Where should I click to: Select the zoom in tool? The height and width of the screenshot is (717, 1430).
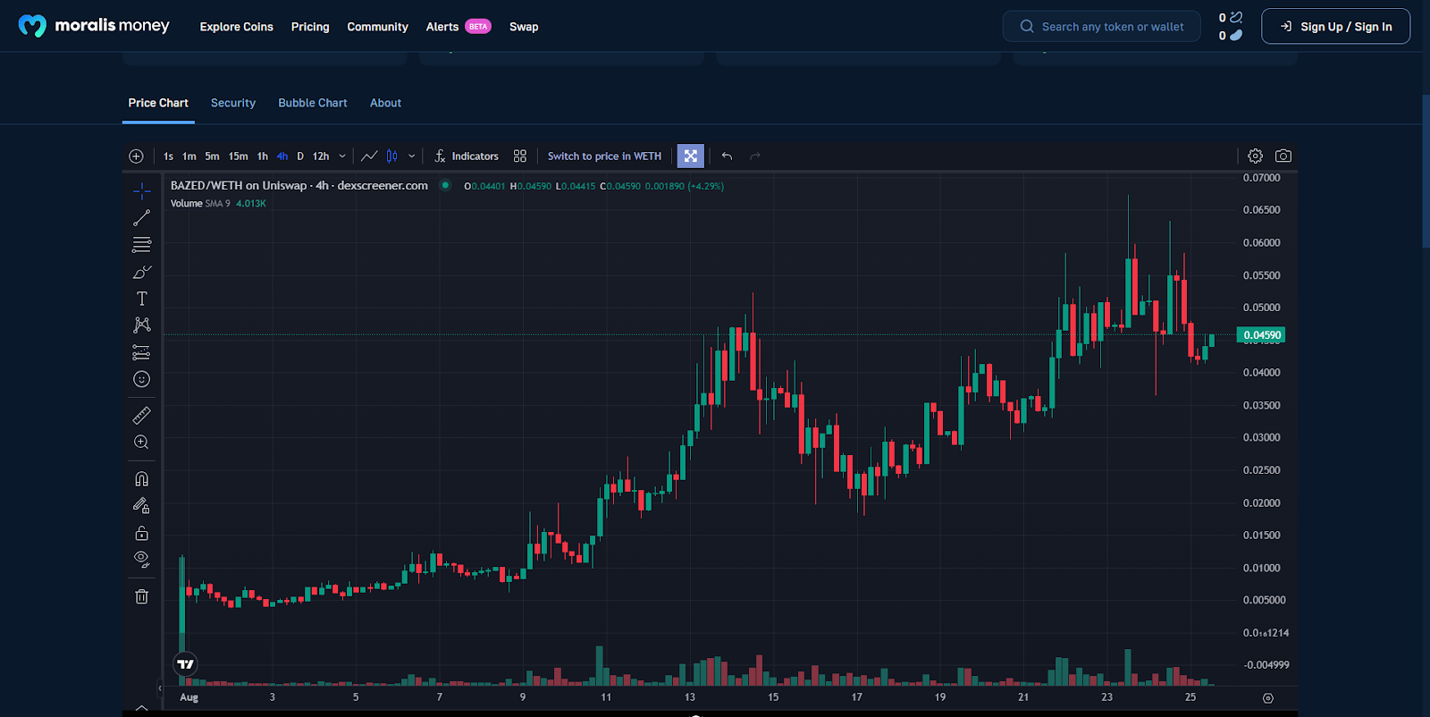[x=141, y=443]
